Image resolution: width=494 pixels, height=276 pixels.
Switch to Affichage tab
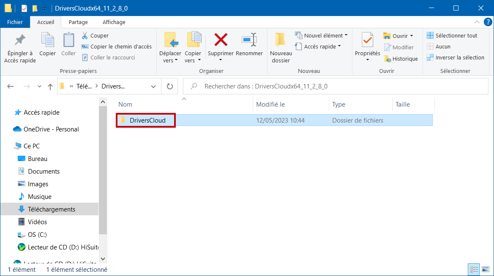tap(114, 22)
